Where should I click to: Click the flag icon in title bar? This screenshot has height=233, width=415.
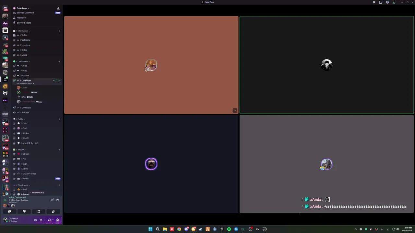point(374,2)
